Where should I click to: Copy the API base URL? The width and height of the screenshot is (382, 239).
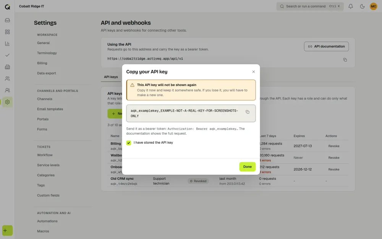pos(345,60)
